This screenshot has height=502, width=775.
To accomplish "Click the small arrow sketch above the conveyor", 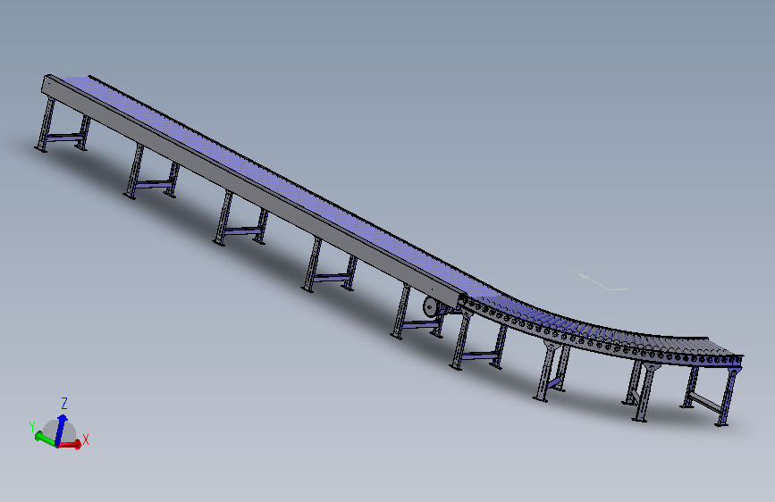I will click(x=603, y=282).
